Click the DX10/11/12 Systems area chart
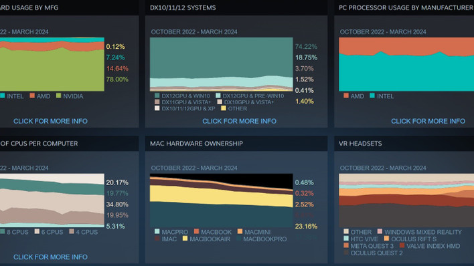 (x=222, y=64)
